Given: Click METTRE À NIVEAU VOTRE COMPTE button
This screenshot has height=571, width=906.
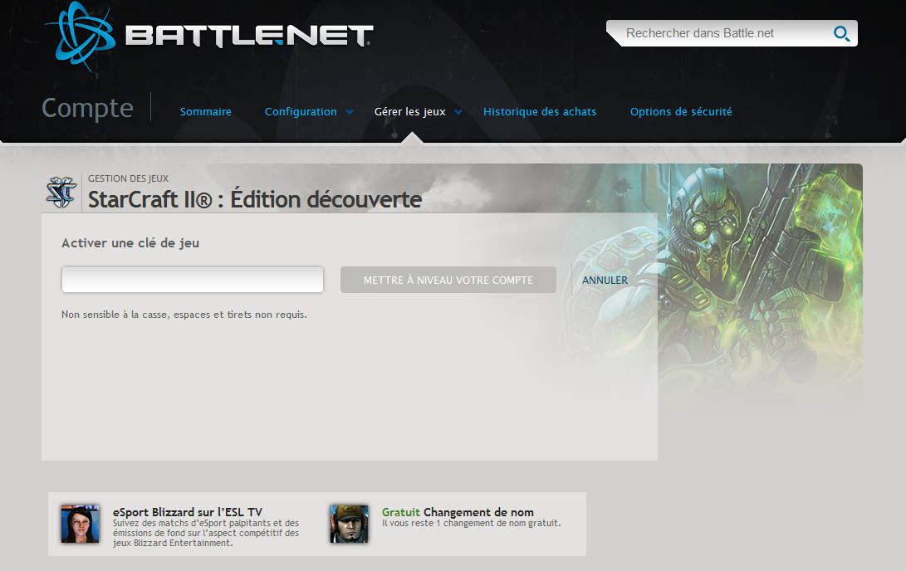Looking at the screenshot, I should 448,280.
